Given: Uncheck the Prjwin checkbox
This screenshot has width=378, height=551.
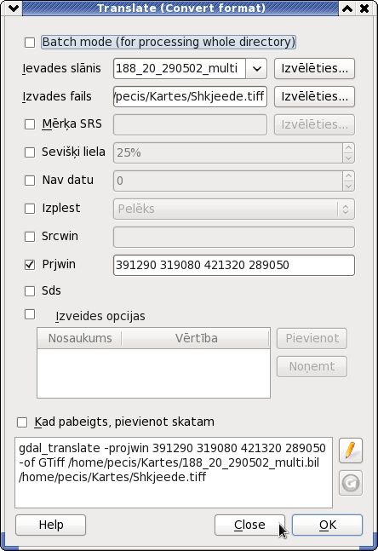Looking at the screenshot, I should 30,265.
